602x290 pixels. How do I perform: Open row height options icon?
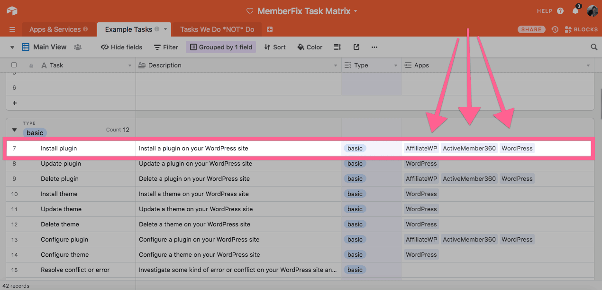pyautogui.click(x=337, y=47)
